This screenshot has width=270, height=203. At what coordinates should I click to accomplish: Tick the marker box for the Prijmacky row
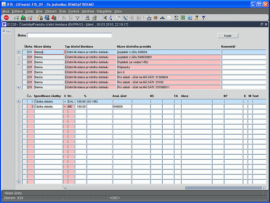coord(24,67)
